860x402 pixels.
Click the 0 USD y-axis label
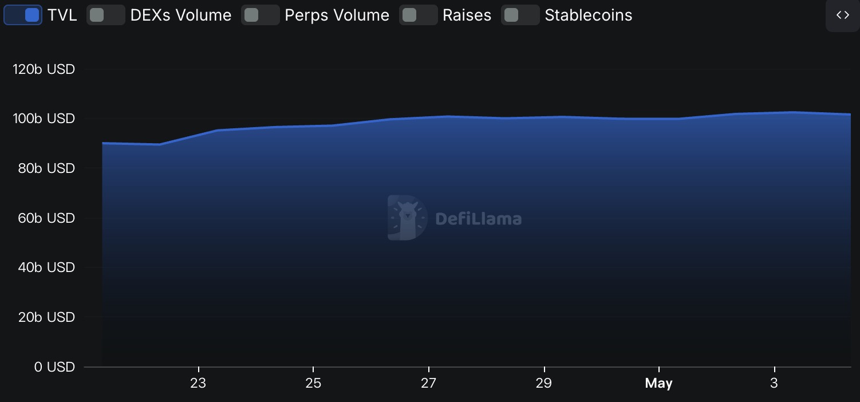pos(54,366)
